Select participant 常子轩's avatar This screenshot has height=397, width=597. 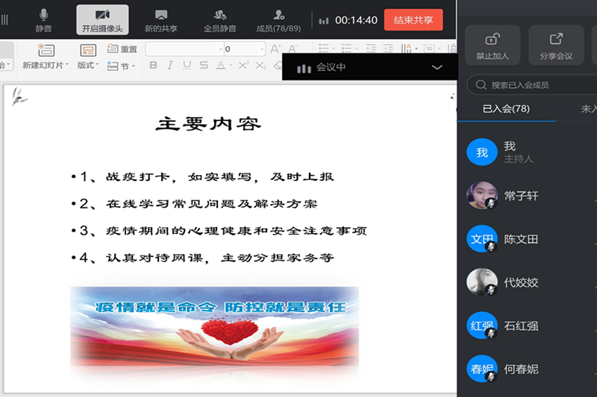coord(482,196)
